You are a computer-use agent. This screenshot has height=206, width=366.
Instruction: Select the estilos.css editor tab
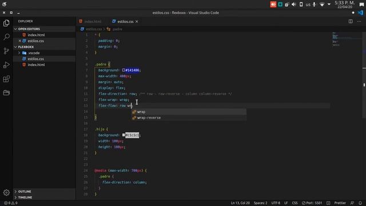tap(125, 22)
